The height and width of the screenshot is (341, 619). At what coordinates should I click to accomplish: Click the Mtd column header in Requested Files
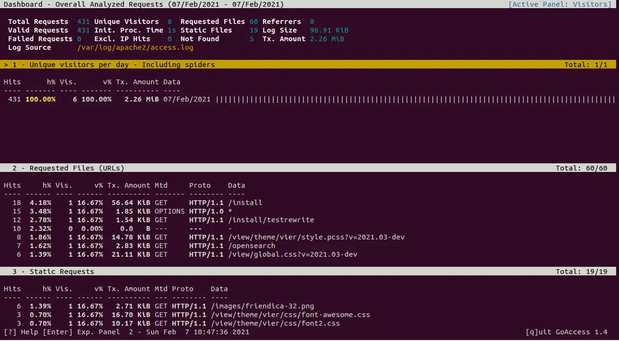(x=161, y=185)
